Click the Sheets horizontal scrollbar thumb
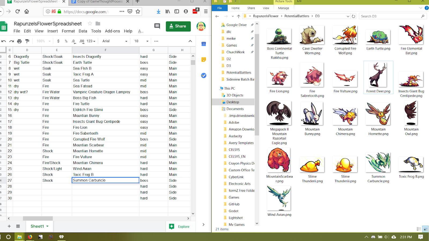429x241 pixels. pyautogui.click(x=38, y=218)
